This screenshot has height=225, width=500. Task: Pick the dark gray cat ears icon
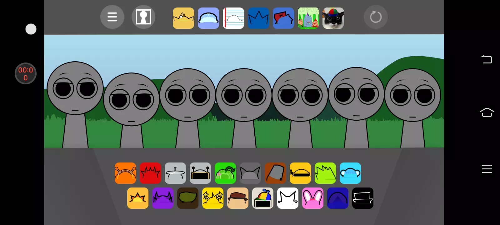(250, 173)
